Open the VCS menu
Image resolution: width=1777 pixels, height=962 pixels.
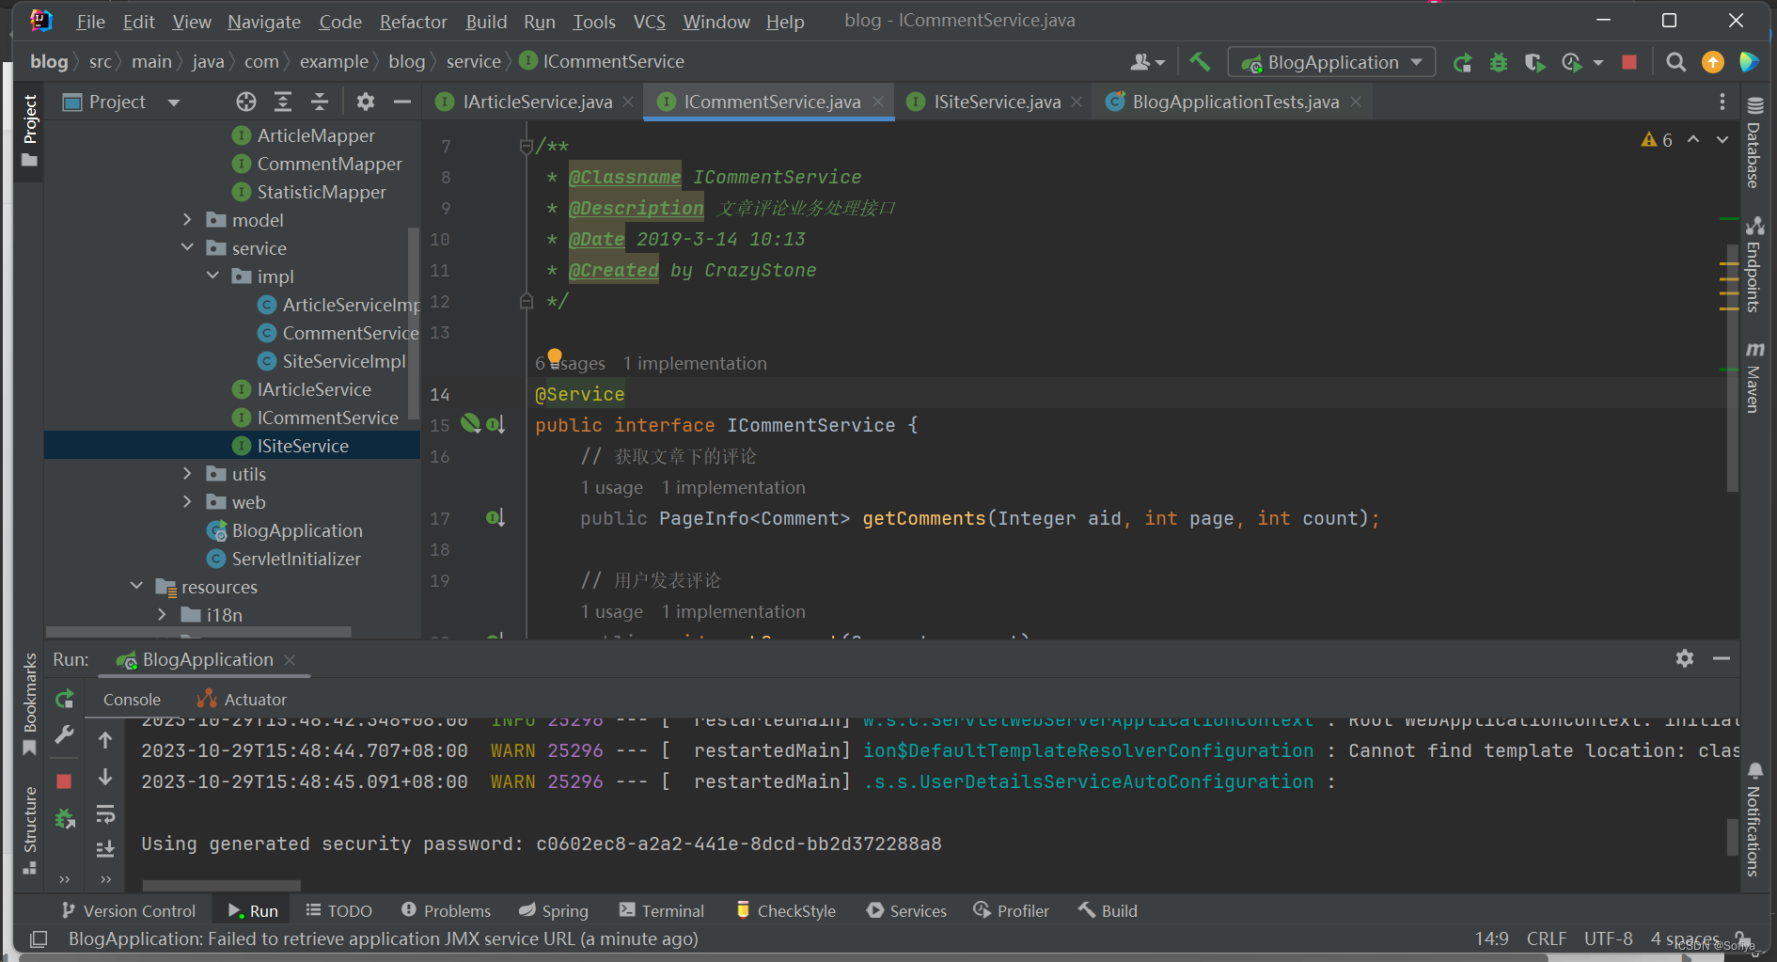[x=649, y=21]
